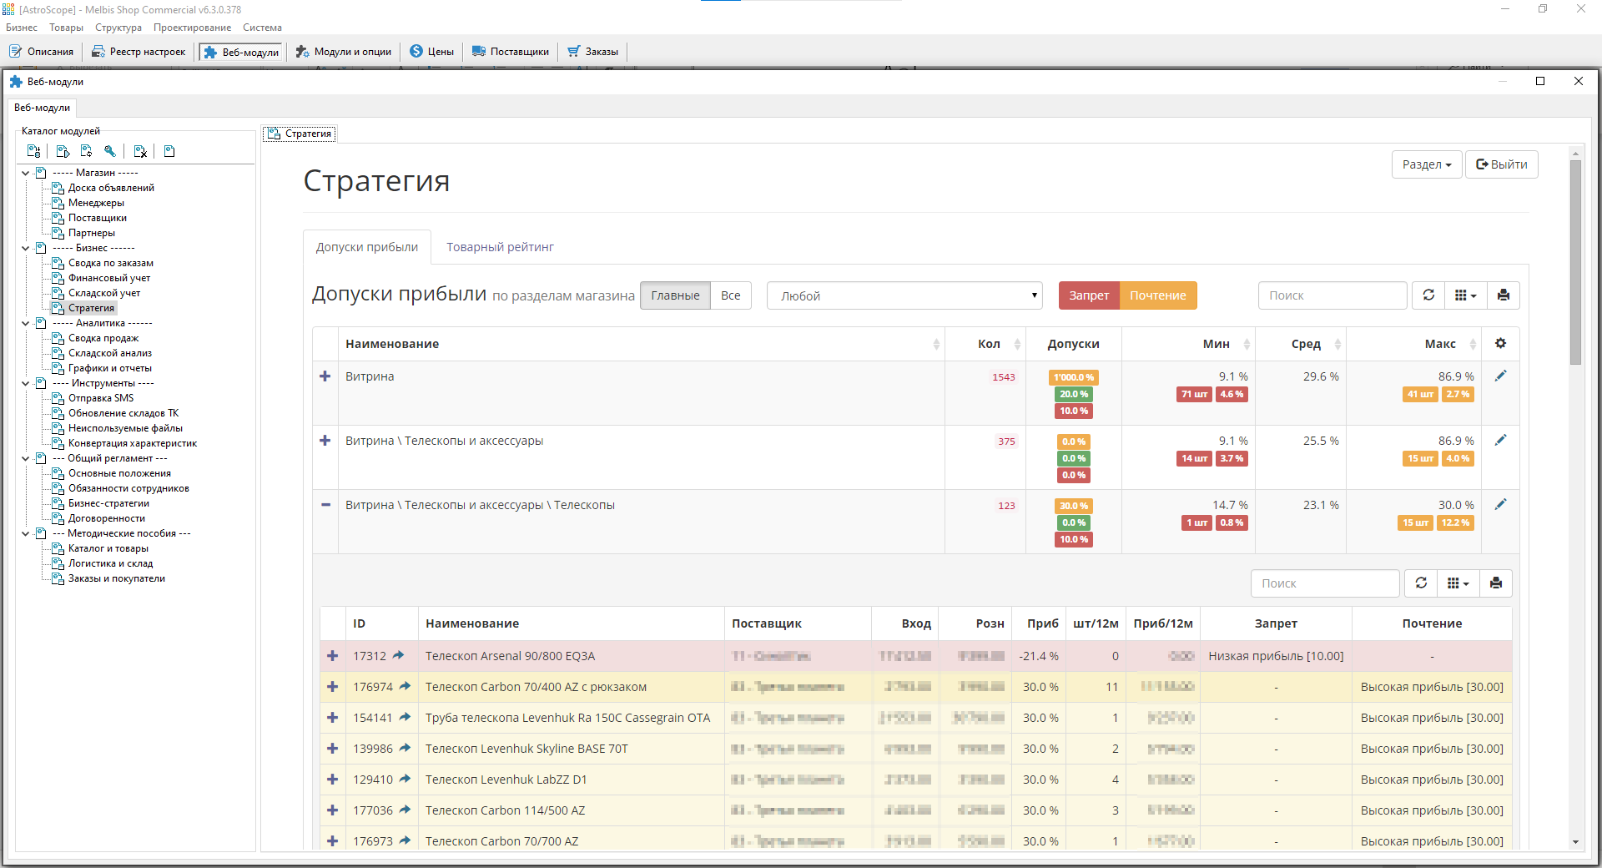The width and height of the screenshot is (1602, 868).
Task: Select Логистика и склад in the module tree
Action: tap(110, 563)
